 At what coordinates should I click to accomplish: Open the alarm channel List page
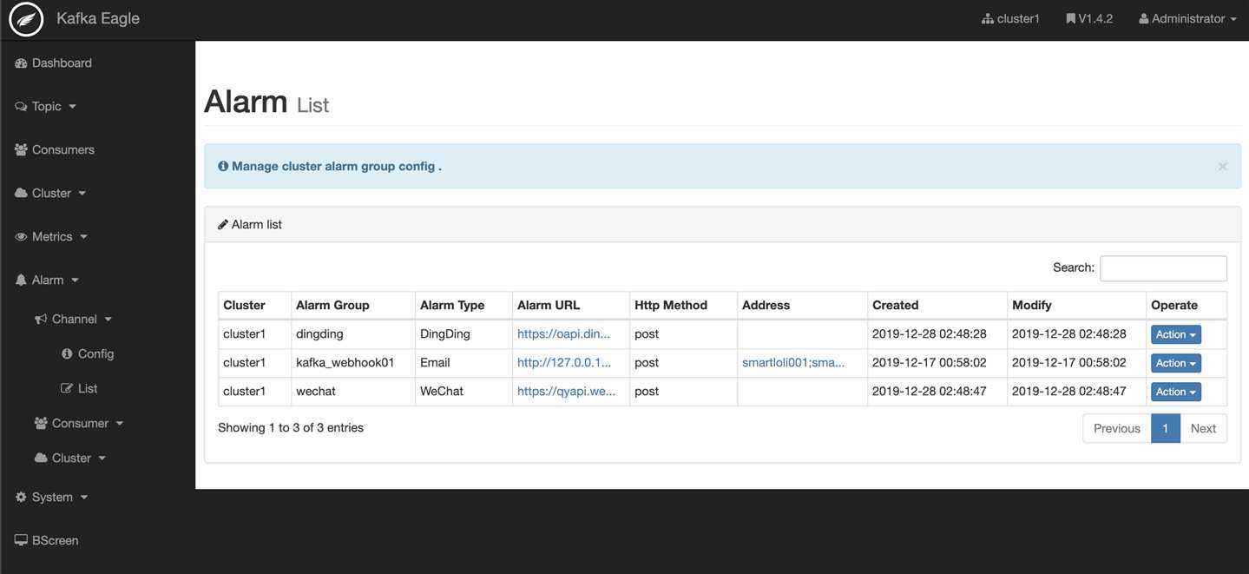(x=79, y=388)
